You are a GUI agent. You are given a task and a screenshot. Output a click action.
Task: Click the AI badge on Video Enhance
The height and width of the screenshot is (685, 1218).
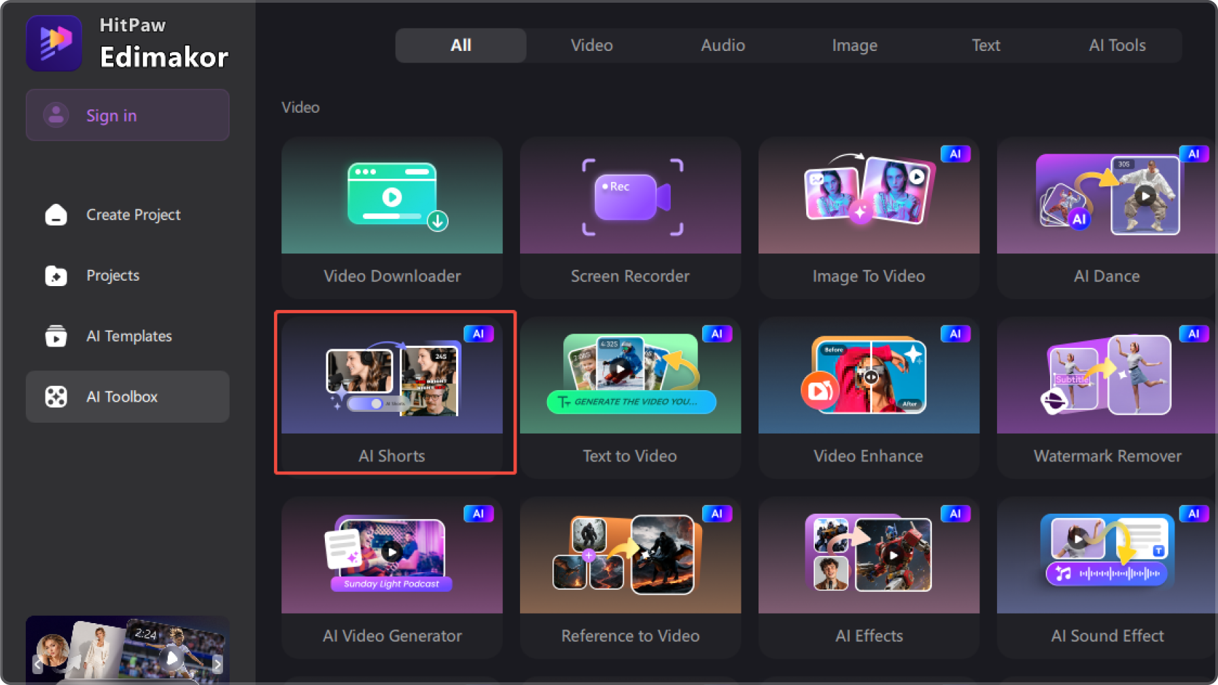coord(955,334)
